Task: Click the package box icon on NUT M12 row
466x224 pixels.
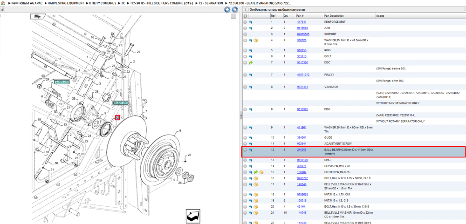Action: [255, 195]
